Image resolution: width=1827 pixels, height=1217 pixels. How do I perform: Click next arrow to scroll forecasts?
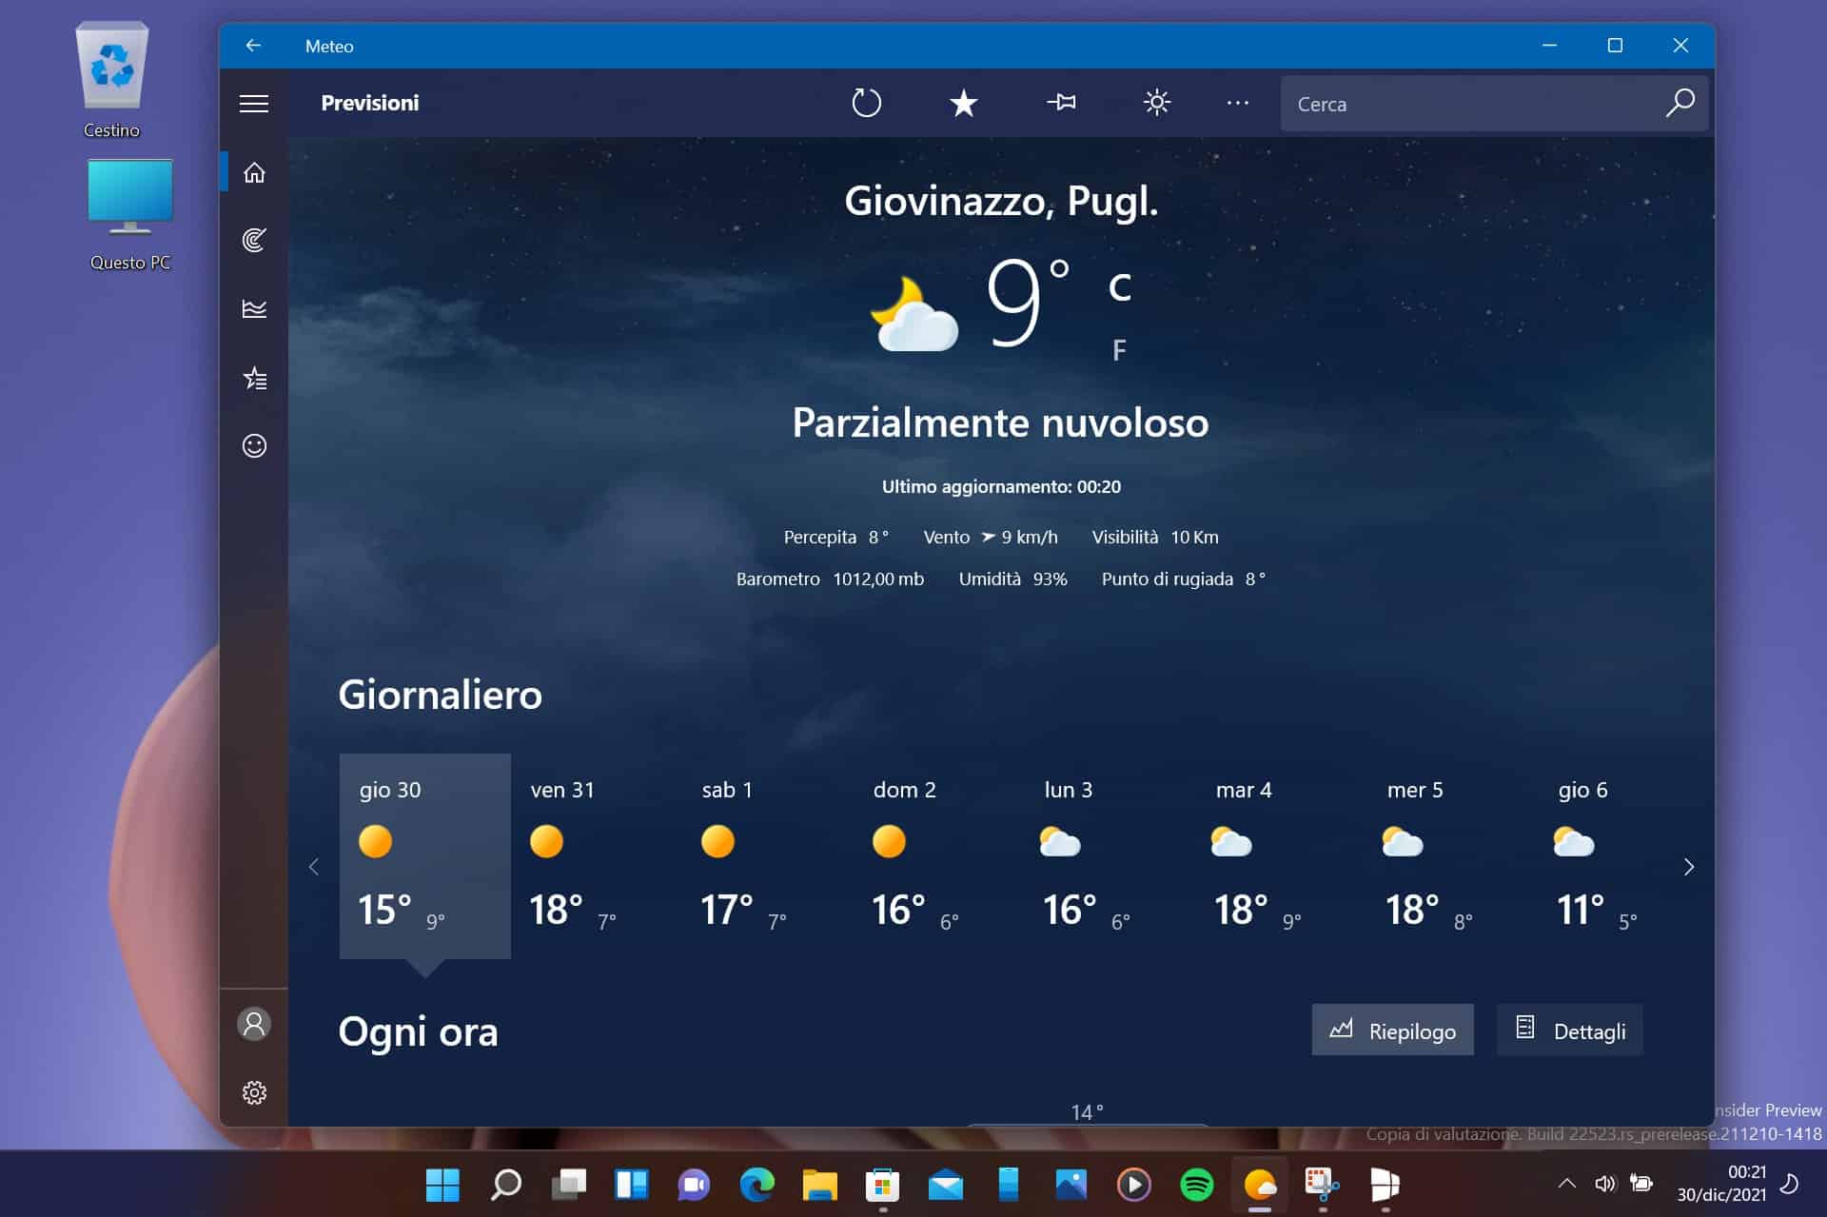[x=1688, y=865]
